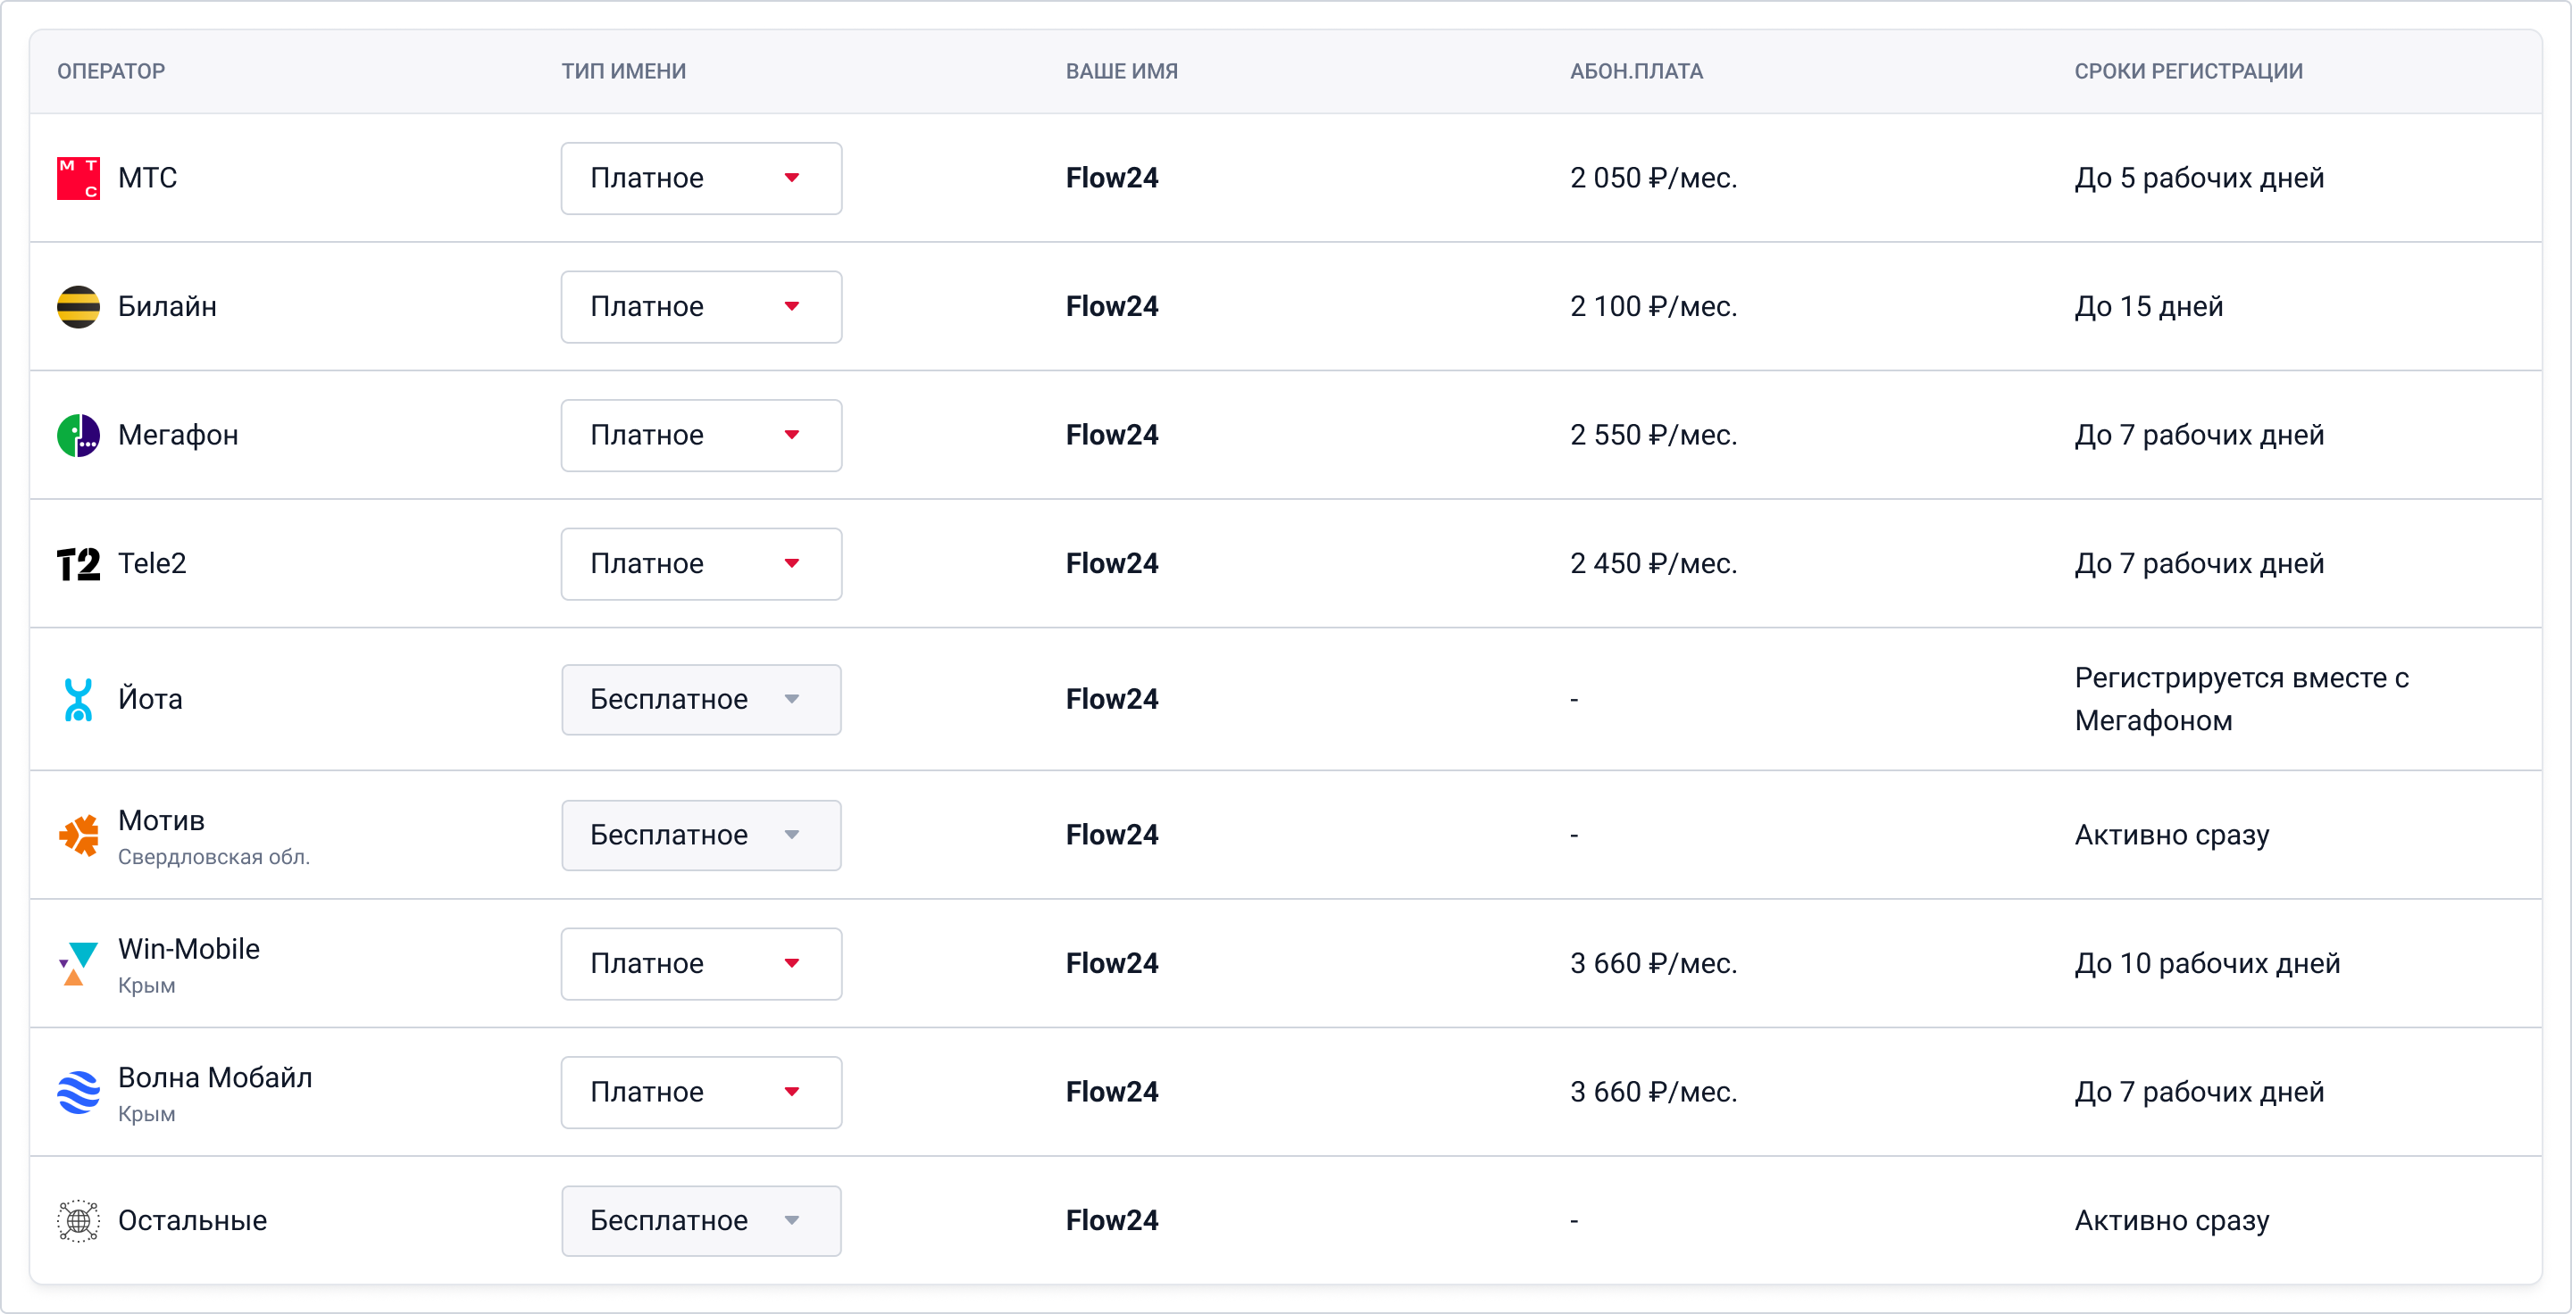Open the name type dropdown for Мегафон

pyautogui.click(x=701, y=436)
